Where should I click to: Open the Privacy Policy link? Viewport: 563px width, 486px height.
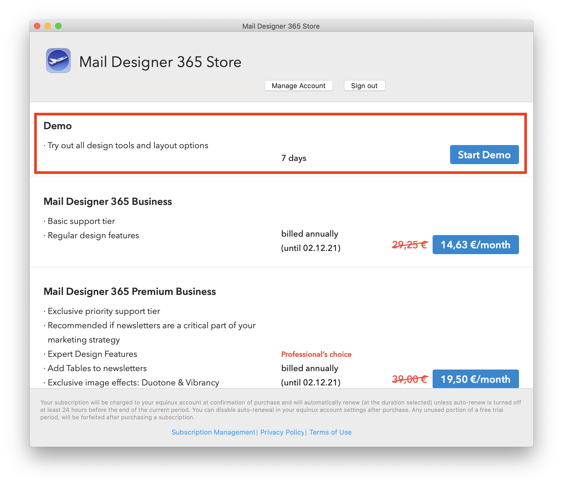(282, 432)
